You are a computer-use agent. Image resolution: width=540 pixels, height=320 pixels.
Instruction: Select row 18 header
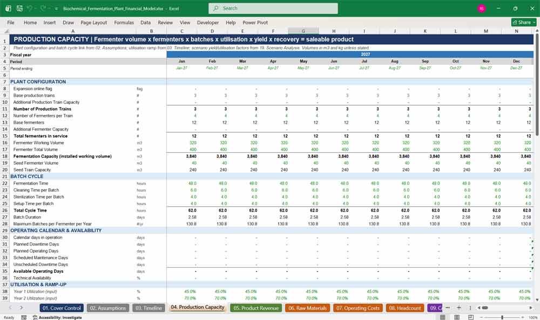[5, 156]
